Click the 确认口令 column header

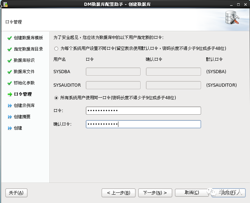154,59
